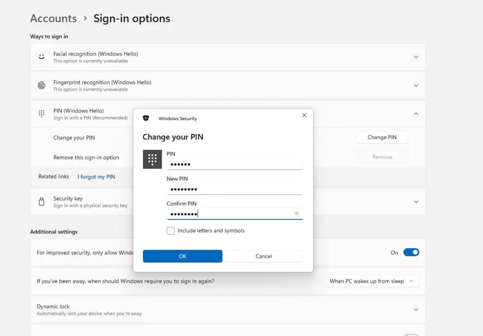The width and height of the screenshot is (483, 336).
Task: Select the PIN keypad icon
Action: click(x=41, y=114)
